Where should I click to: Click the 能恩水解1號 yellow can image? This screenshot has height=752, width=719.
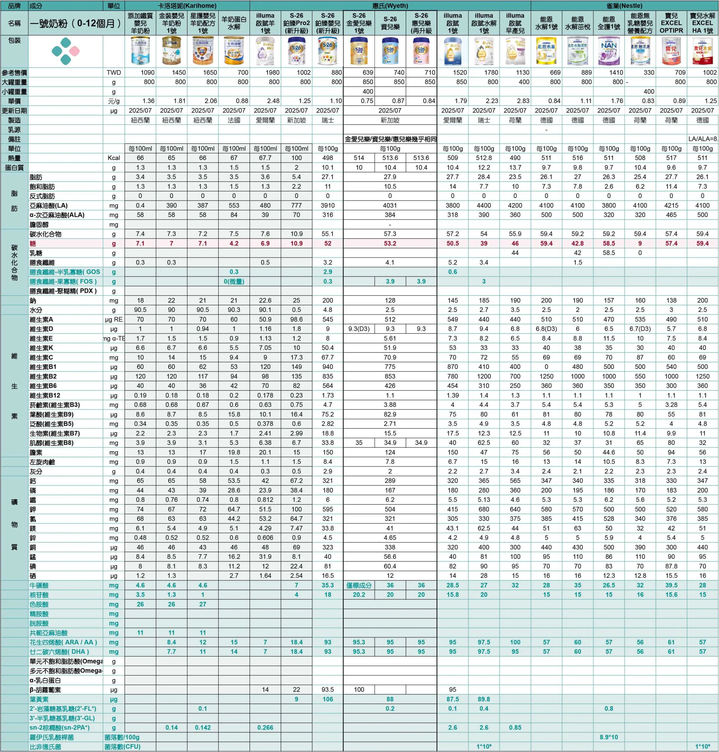[x=546, y=51]
